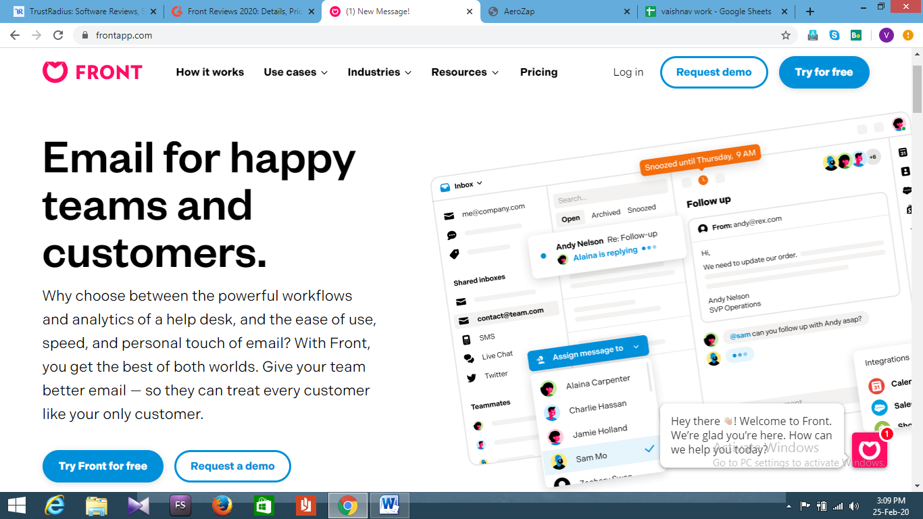Click Try for free in header

824,72
